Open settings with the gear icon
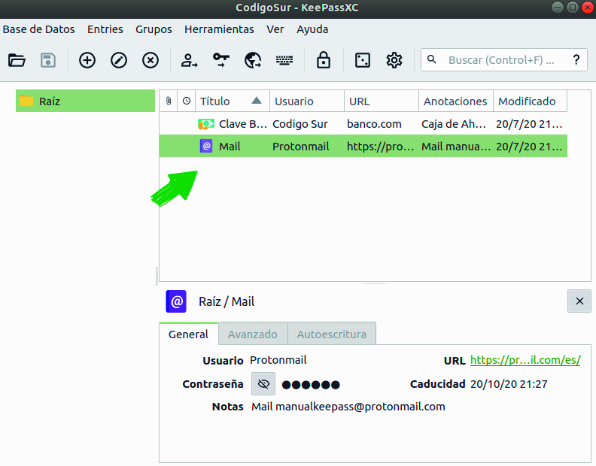 click(394, 60)
